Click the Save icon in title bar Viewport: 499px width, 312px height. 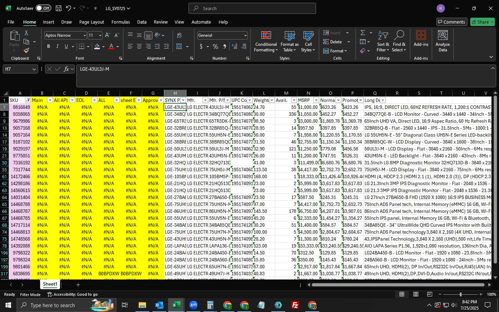click(x=59, y=8)
